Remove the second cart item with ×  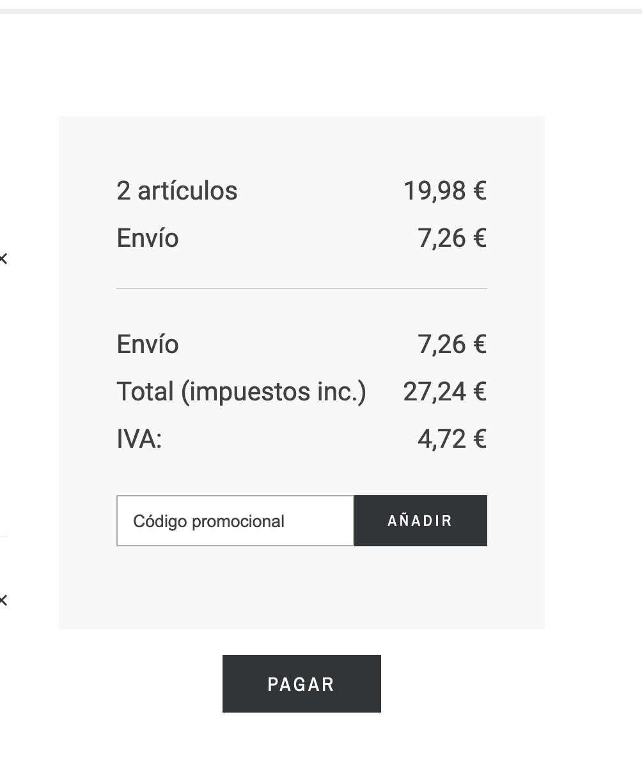pyautogui.click(x=4, y=600)
